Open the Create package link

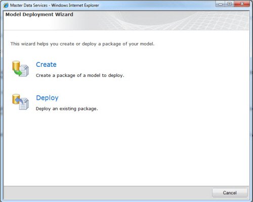click(x=46, y=64)
